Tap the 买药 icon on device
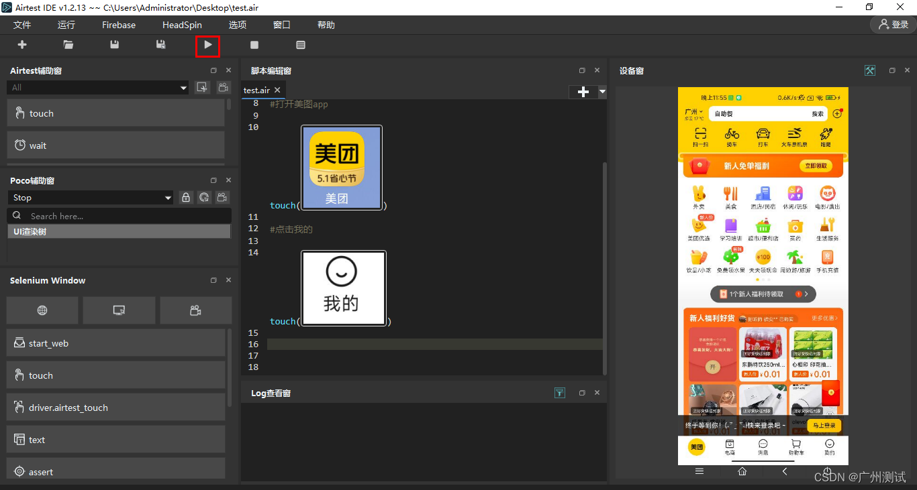Image resolution: width=917 pixels, height=490 pixels. click(795, 229)
